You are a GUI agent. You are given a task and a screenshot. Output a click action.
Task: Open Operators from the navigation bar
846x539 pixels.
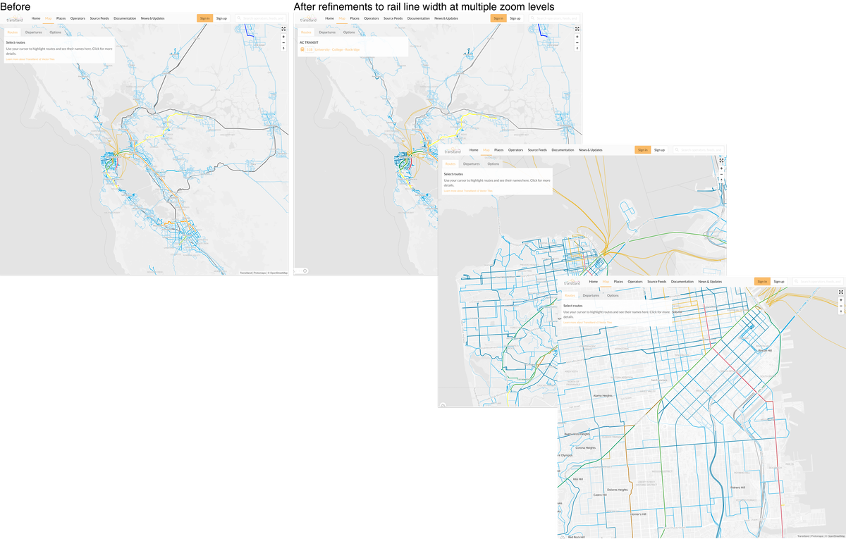635,281
